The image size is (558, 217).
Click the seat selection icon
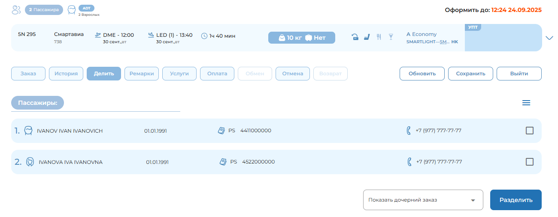367,37
